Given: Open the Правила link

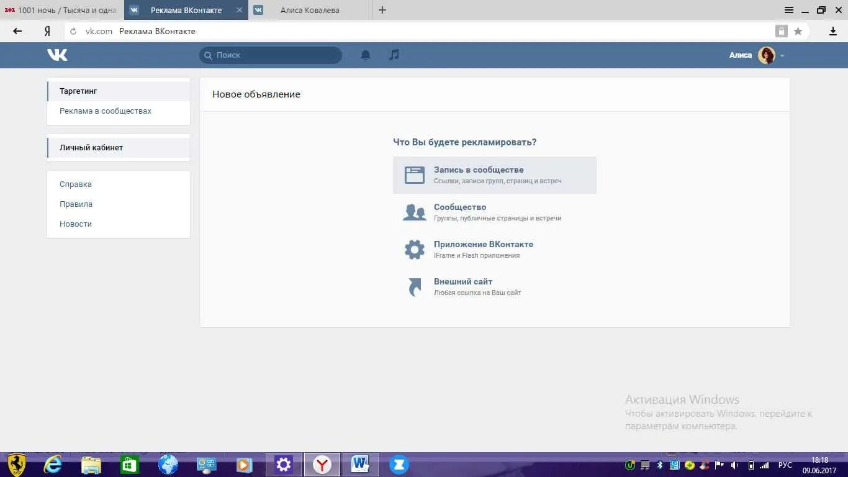Looking at the screenshot, I should 76,204.
